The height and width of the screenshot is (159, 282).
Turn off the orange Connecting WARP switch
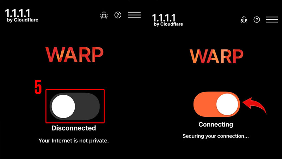[217, 104]
